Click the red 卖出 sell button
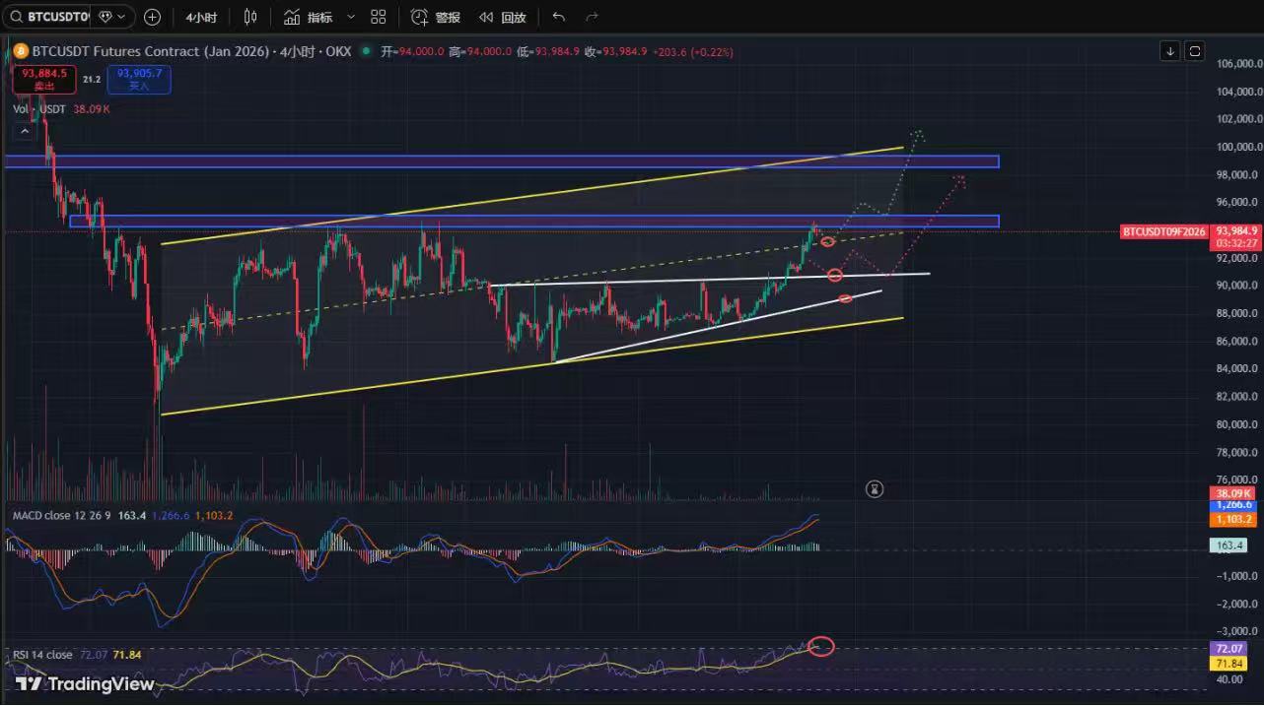 coord(44,79)
